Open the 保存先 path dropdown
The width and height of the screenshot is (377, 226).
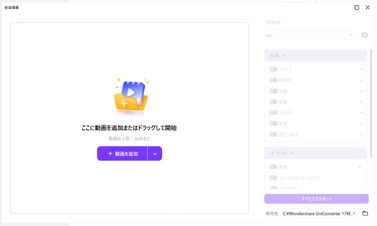click(320, 213)
